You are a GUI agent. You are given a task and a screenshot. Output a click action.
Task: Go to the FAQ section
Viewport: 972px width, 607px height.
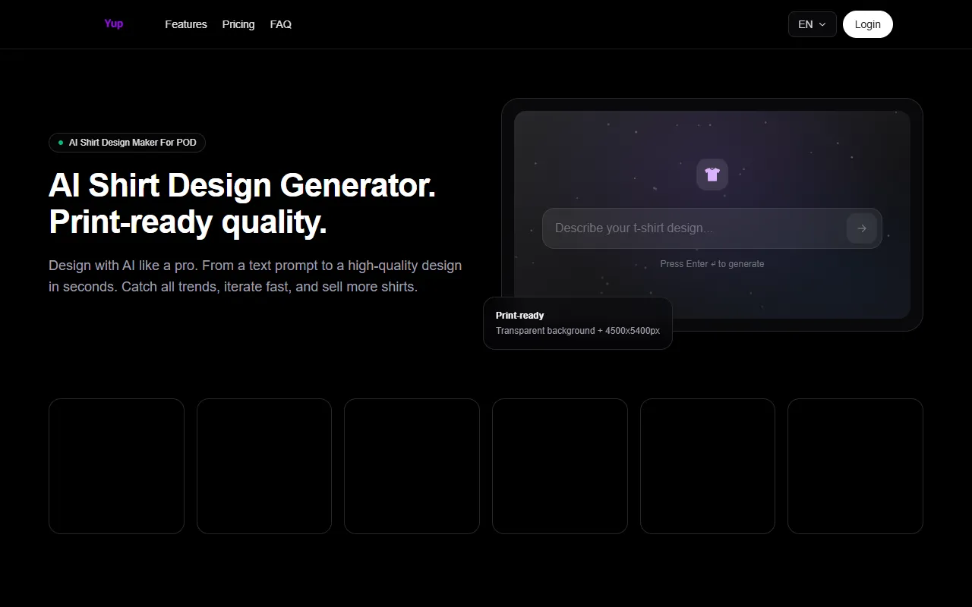click(x=281, y=24)
